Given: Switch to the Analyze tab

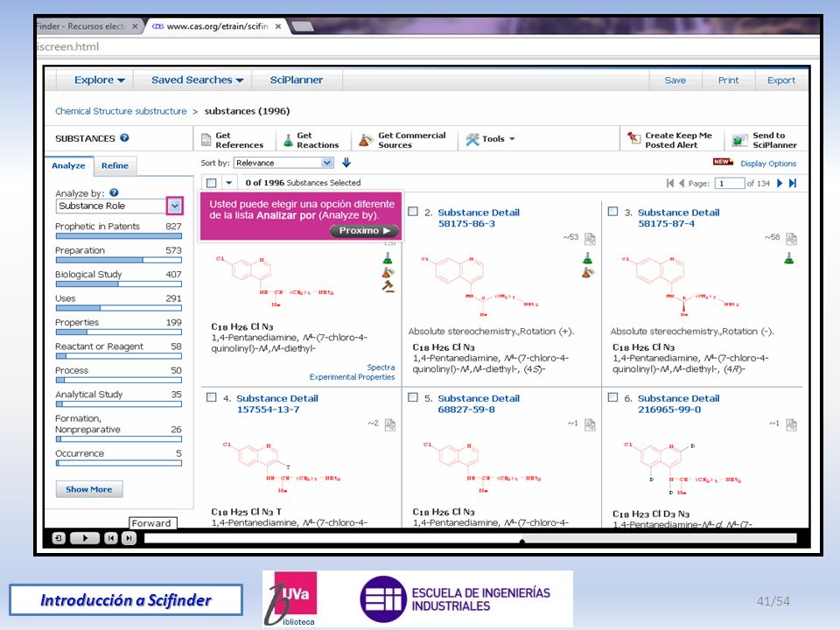Looking at the screenshot, I should point(68,165).
